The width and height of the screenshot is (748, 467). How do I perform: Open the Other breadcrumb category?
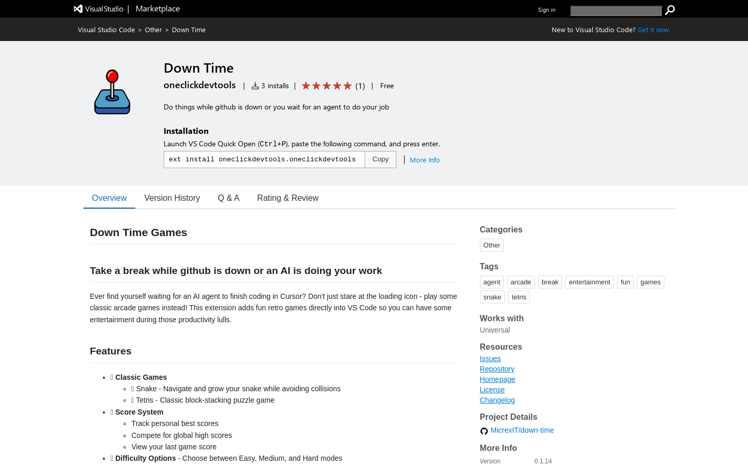pos(153,30)
